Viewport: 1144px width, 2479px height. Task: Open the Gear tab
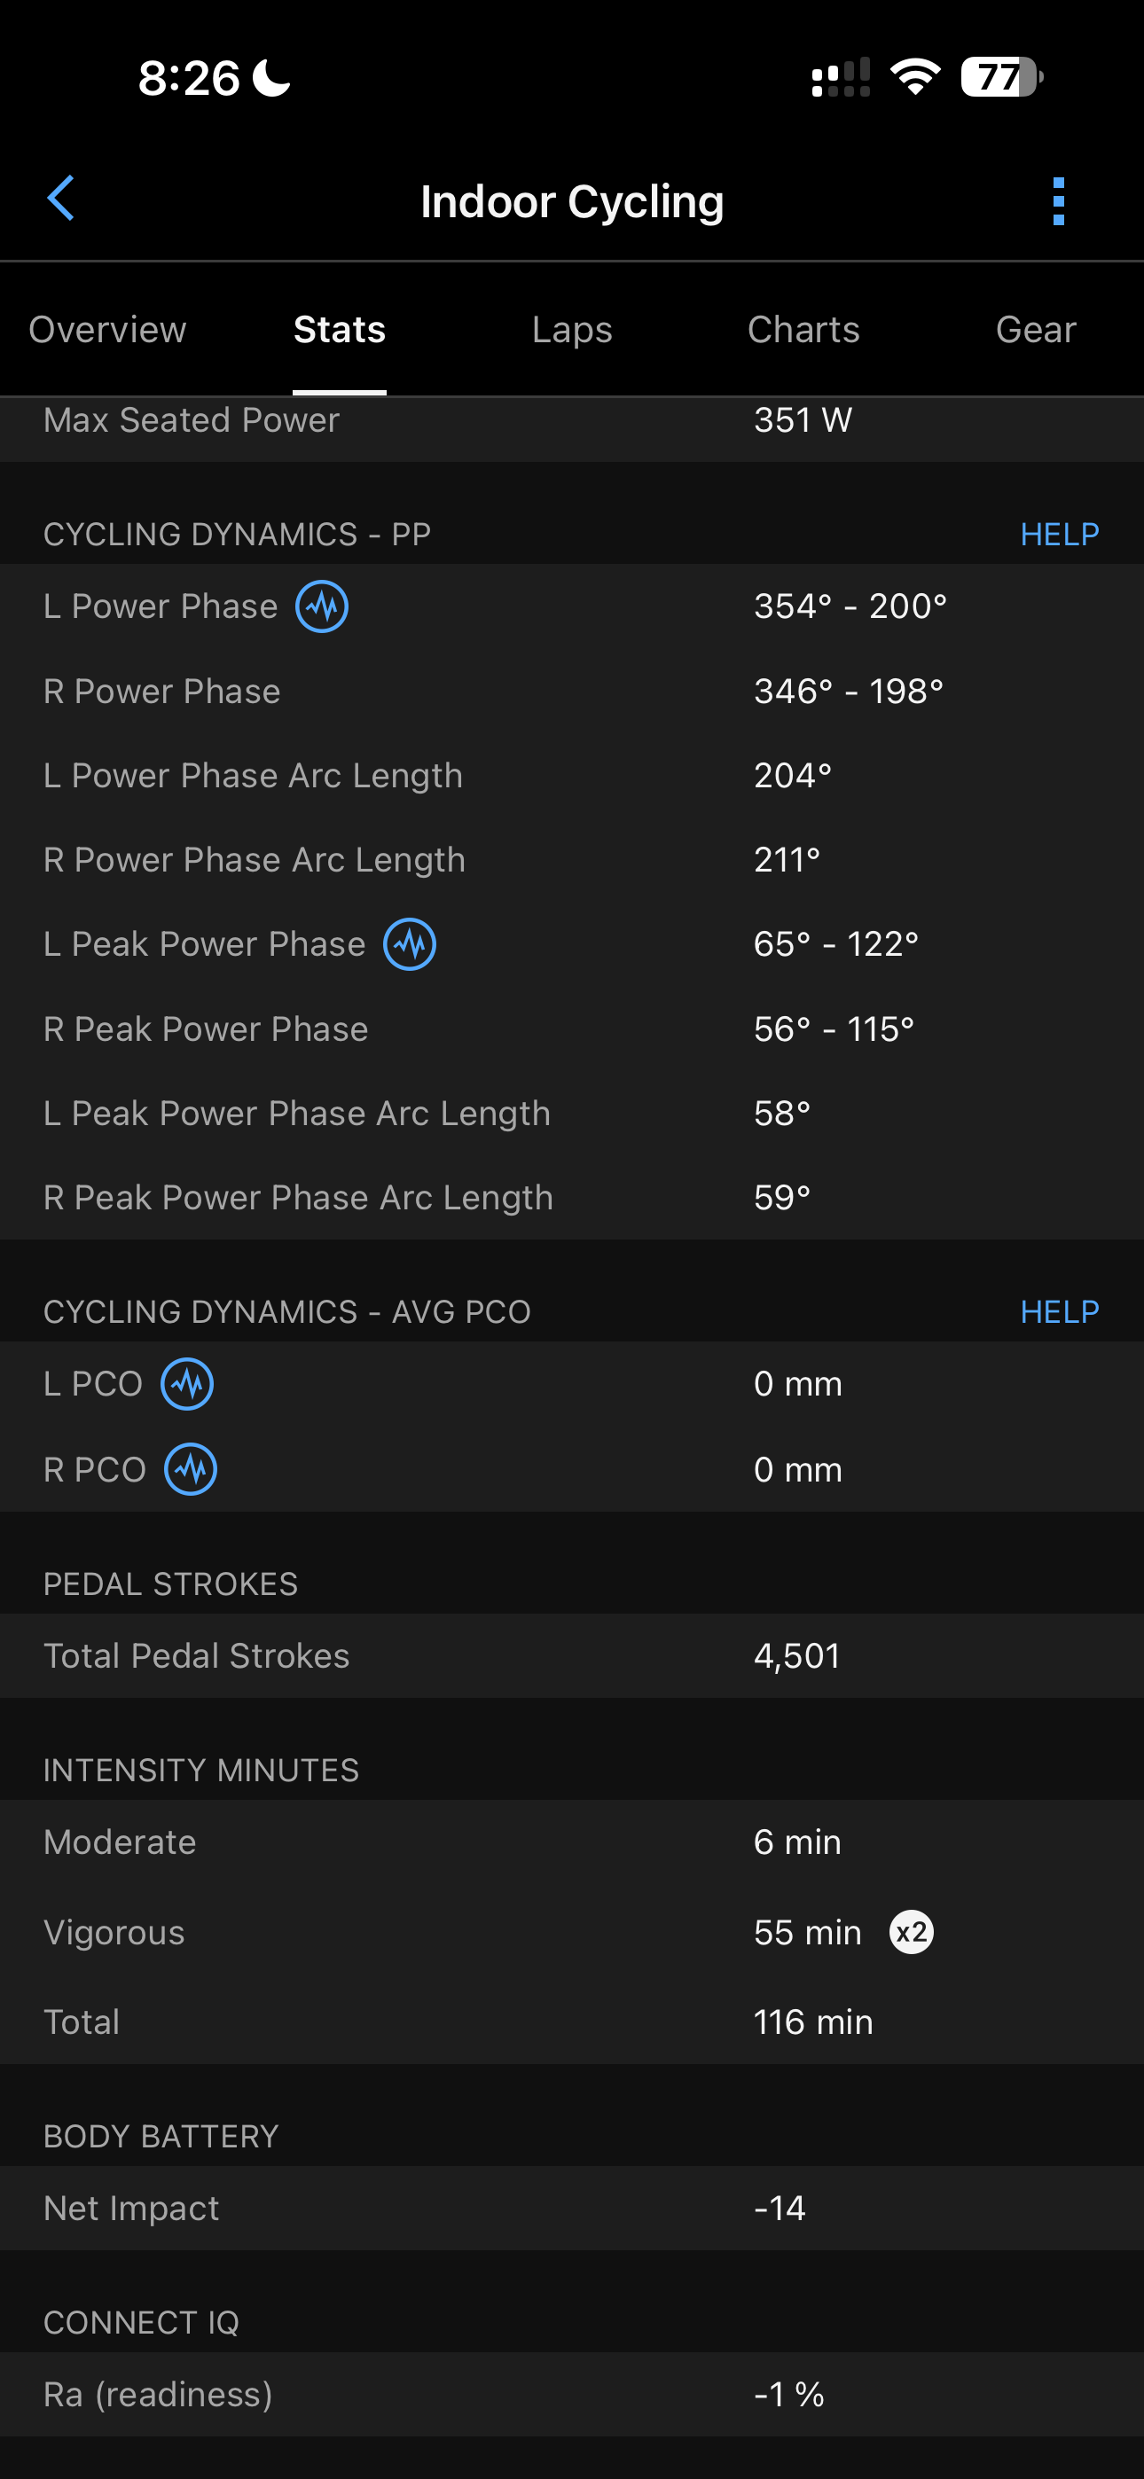[x=1035, y=330]
